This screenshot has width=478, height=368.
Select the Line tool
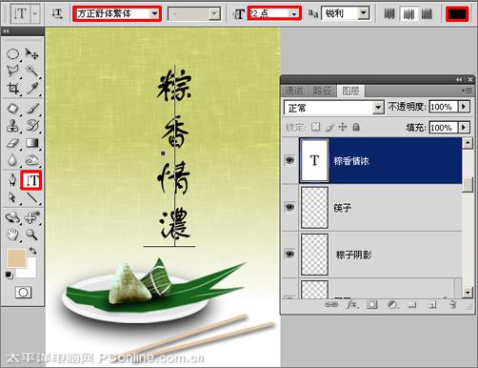tap(31, 197)
